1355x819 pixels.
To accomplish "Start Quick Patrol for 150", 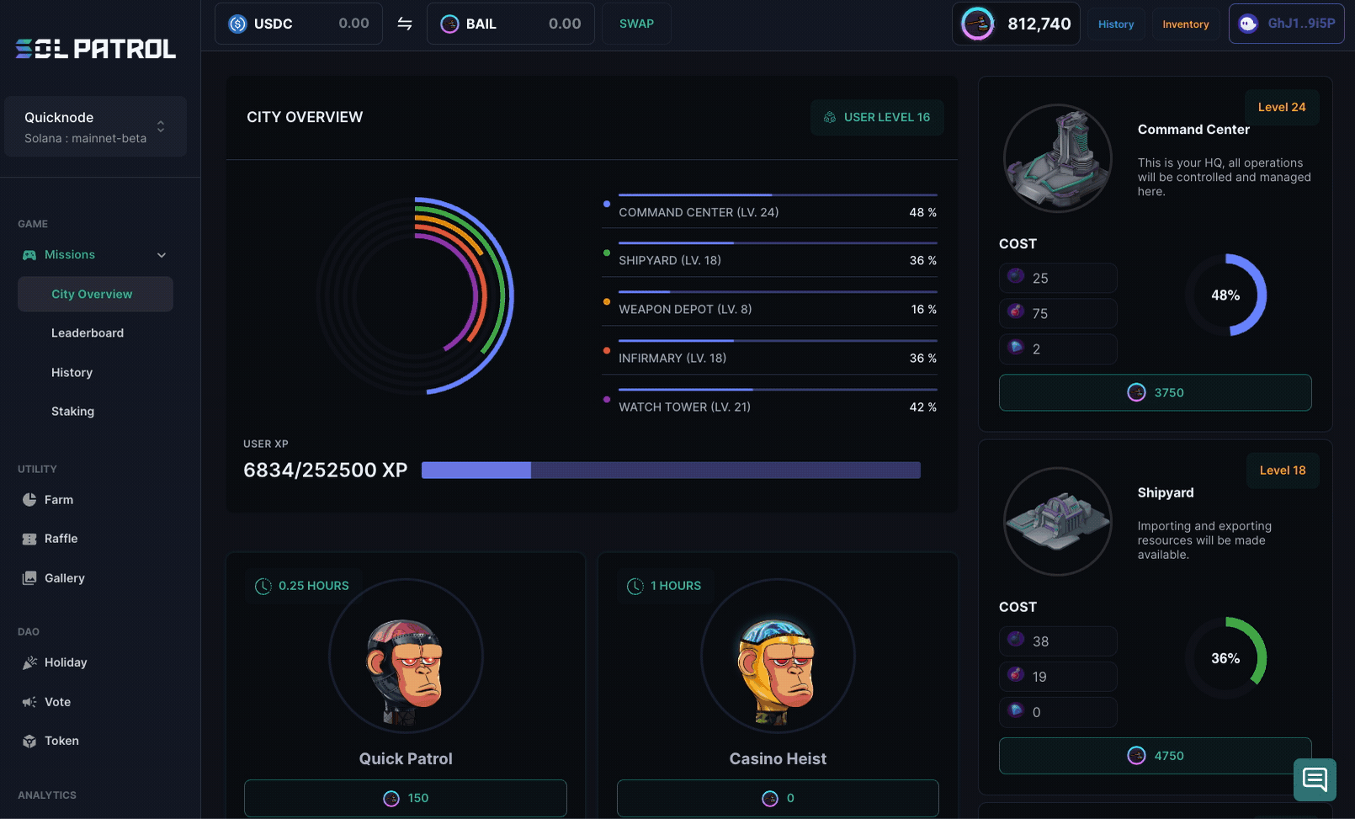I will (406, 798).
